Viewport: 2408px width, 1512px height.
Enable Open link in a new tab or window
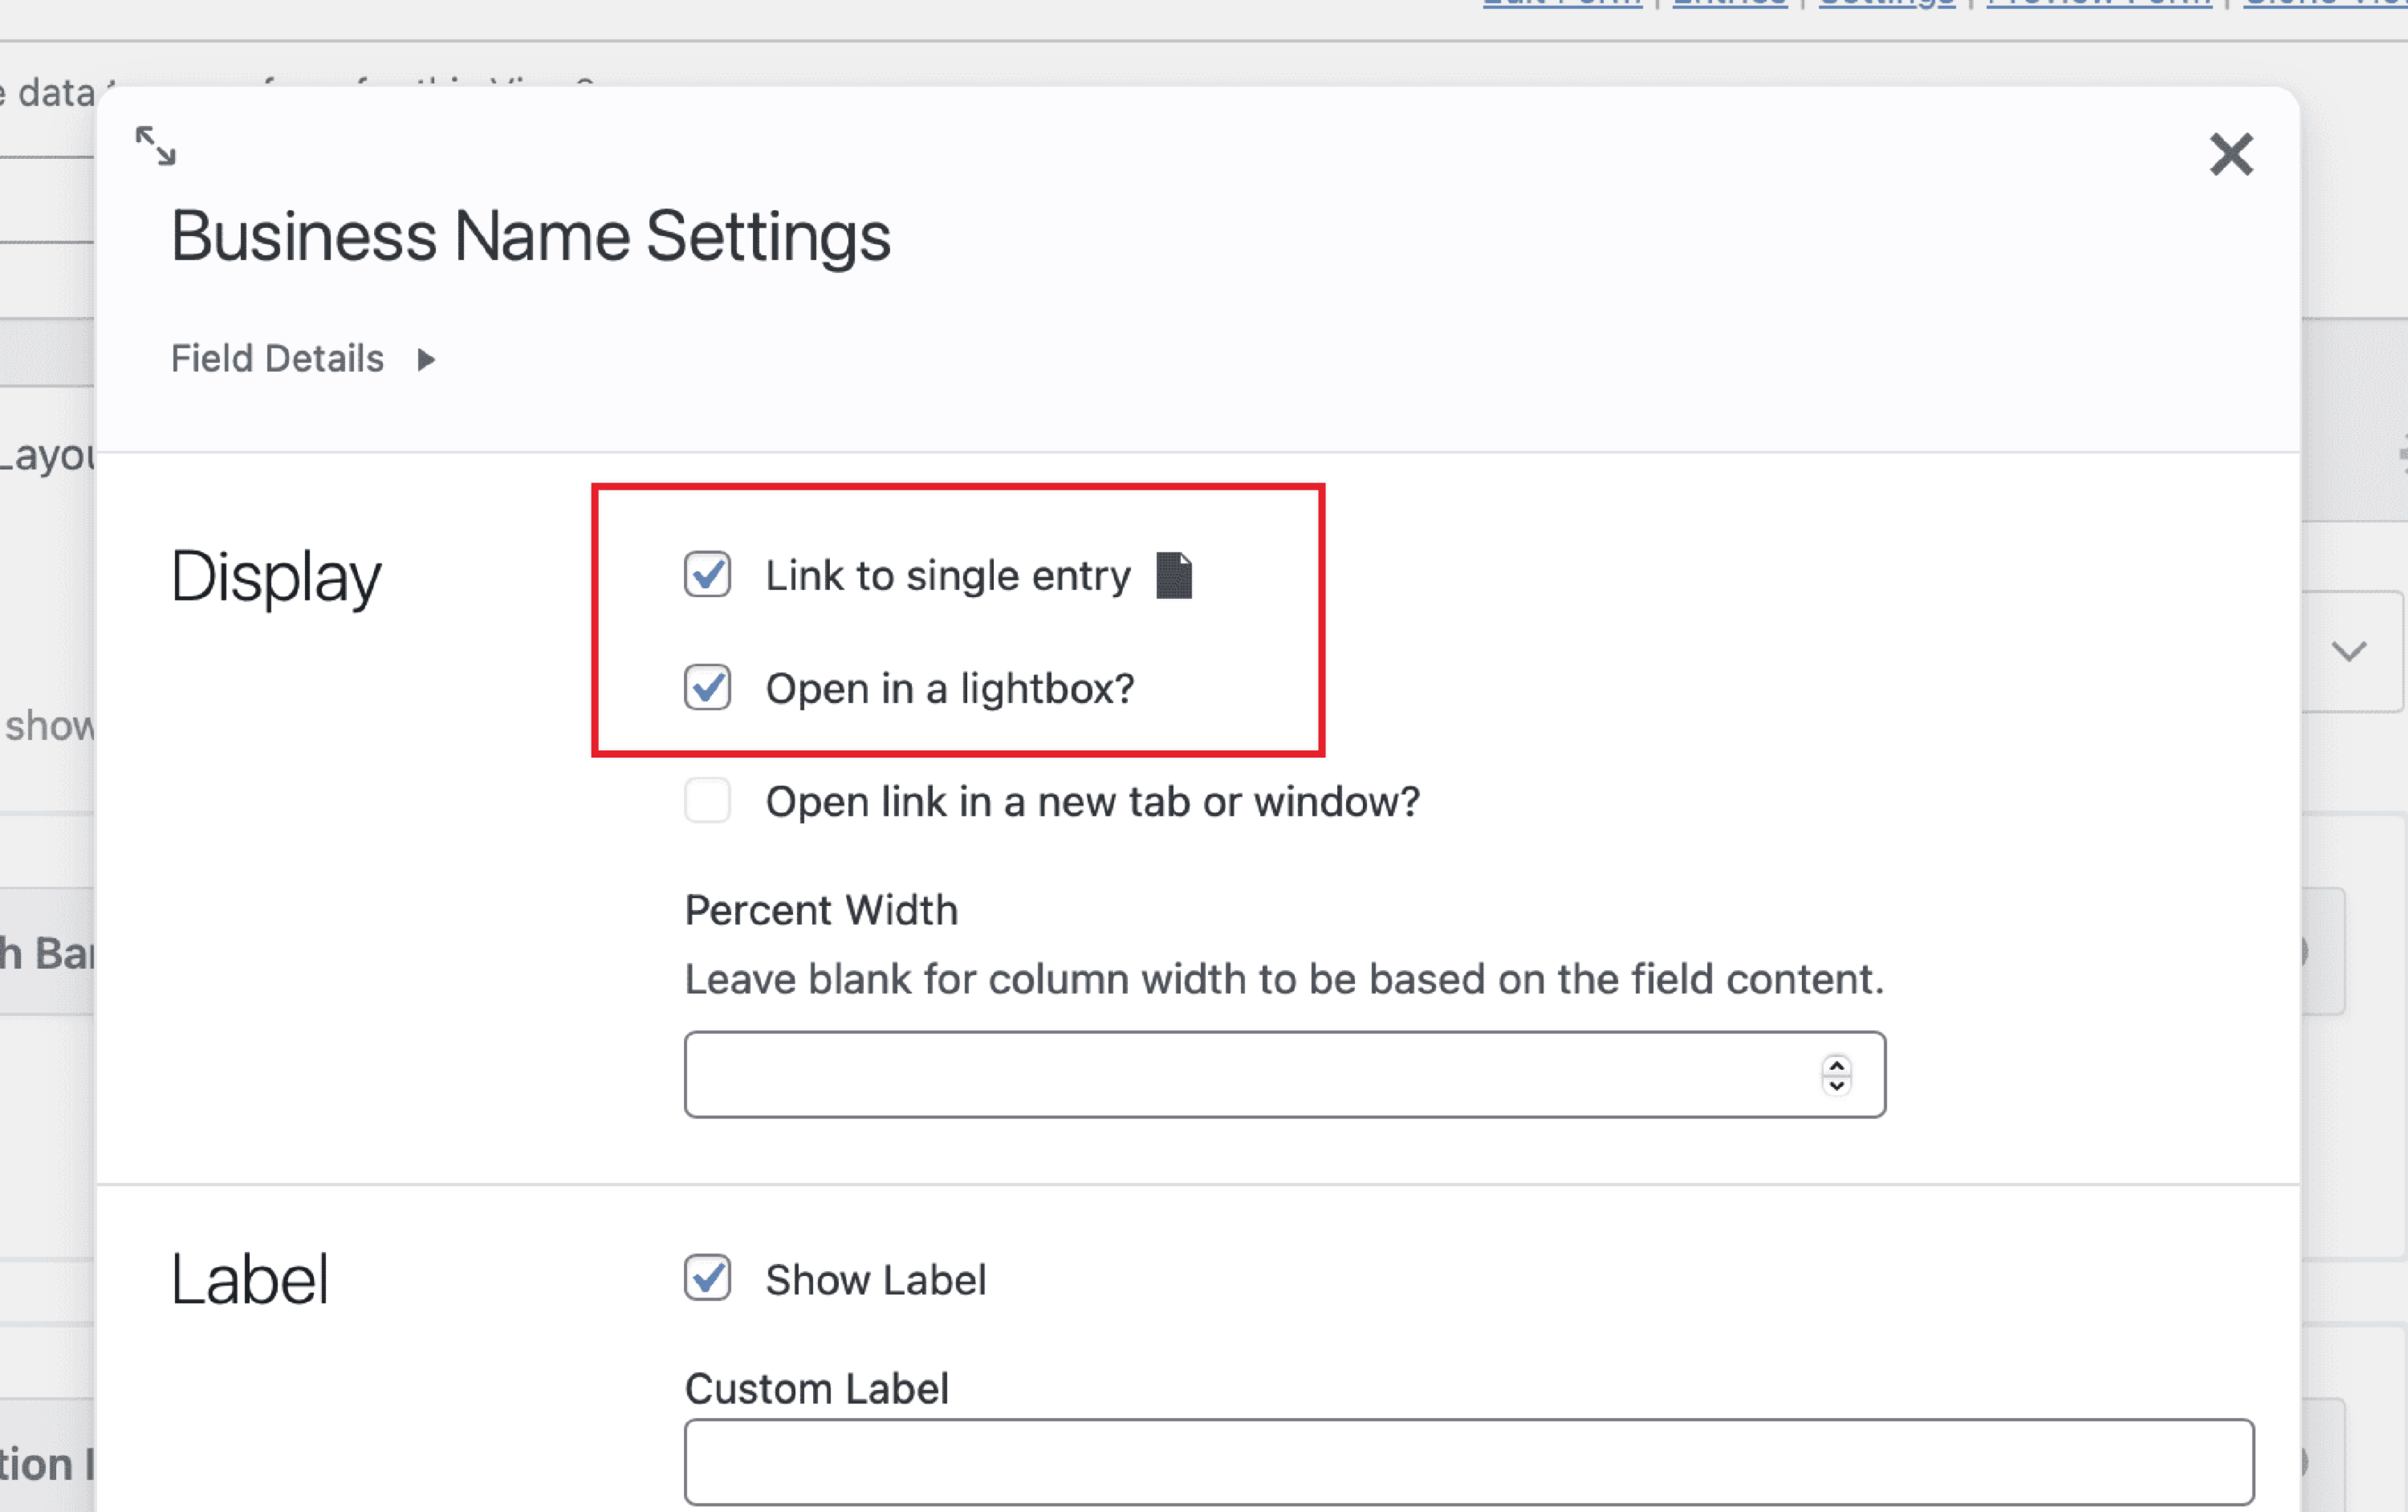pos(707,800)
